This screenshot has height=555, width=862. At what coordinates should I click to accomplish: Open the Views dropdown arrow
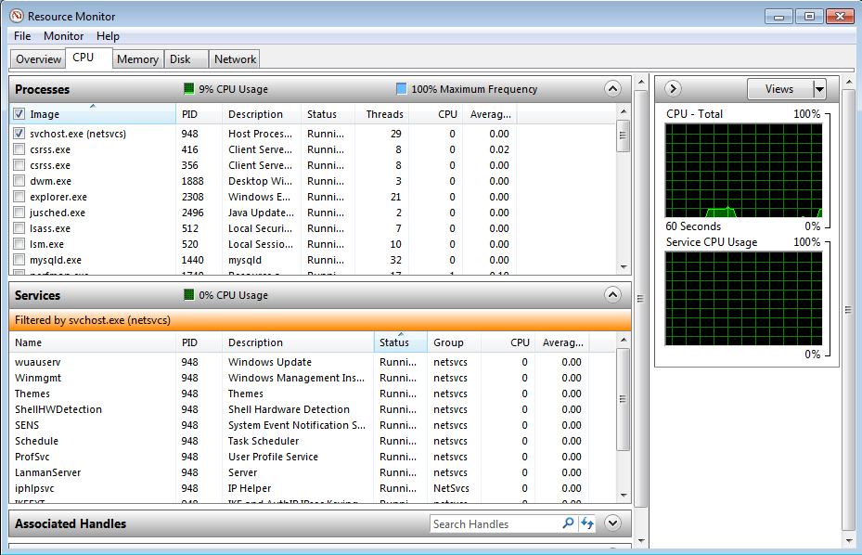click(819, 89)
